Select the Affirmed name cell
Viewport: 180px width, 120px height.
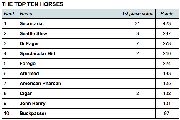[x=69, y=74]
